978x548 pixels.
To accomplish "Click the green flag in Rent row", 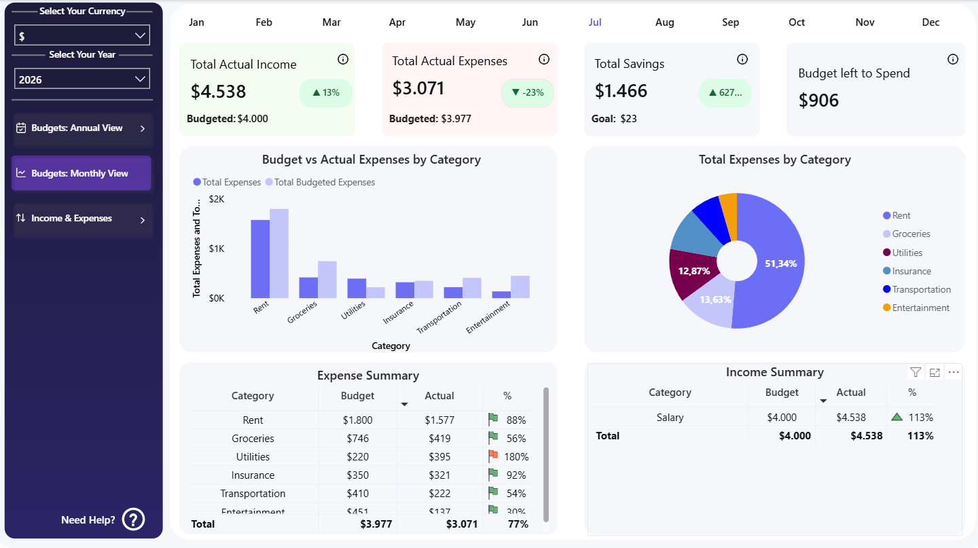I will point(493,418).
